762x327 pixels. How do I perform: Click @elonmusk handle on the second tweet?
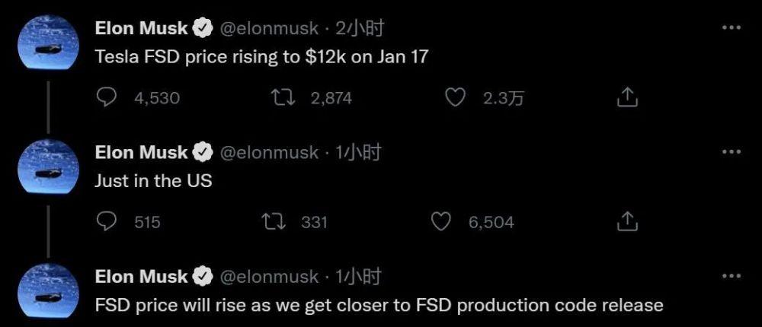(269, 154)
